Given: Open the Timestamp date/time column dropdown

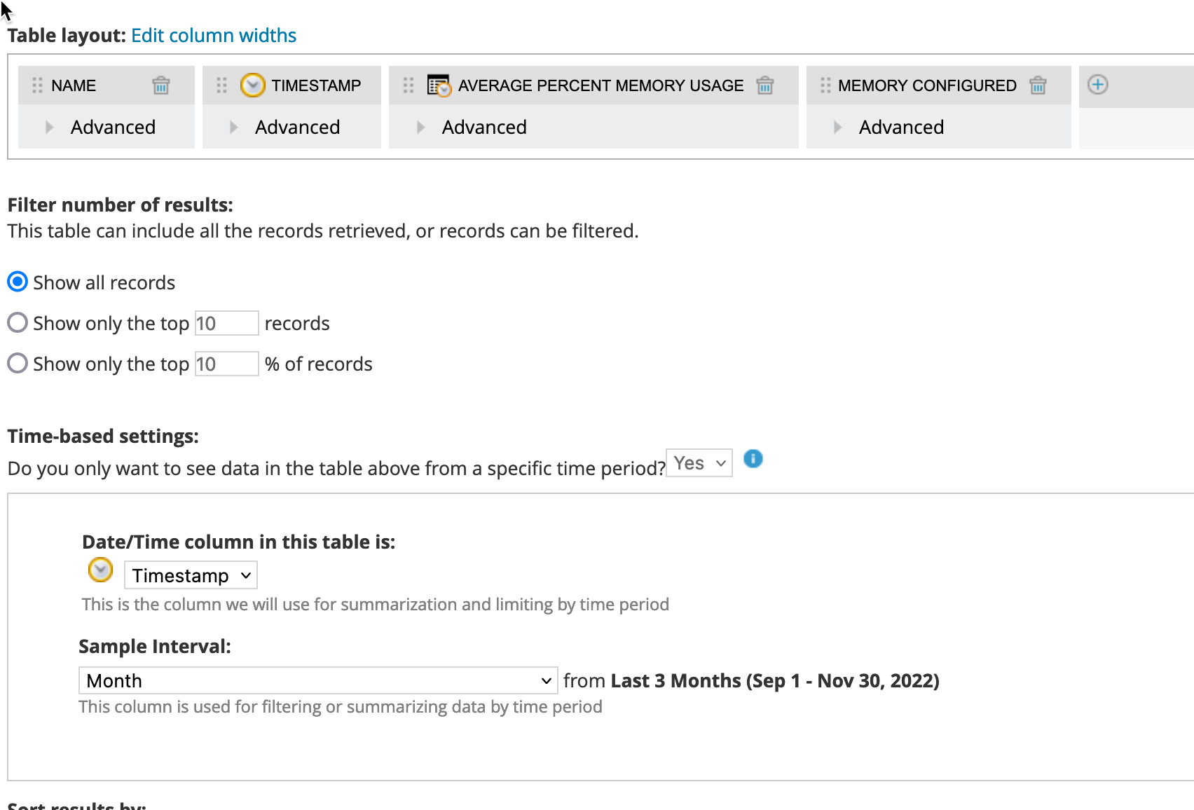Looking at the screenshot, I should 191,575.
